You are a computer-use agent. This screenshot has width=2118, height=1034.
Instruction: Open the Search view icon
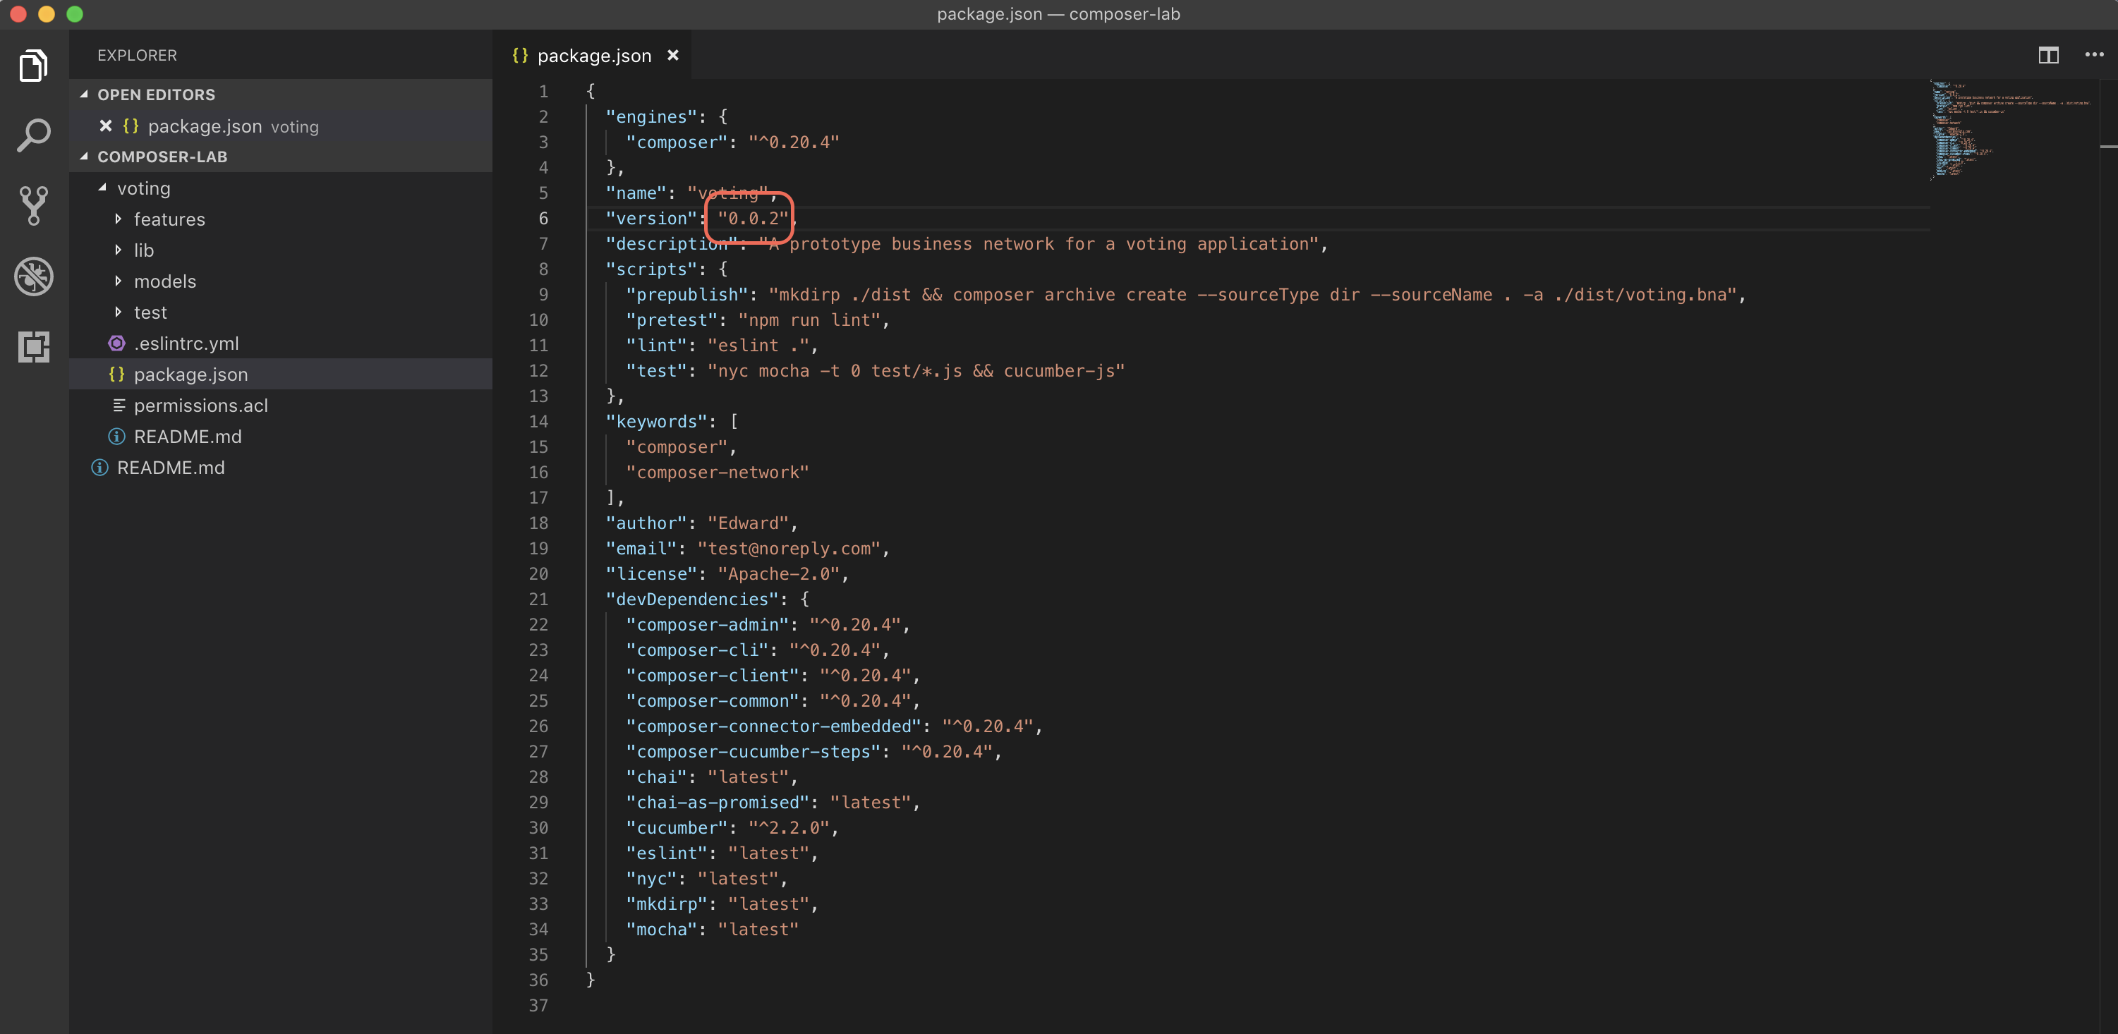34,135
